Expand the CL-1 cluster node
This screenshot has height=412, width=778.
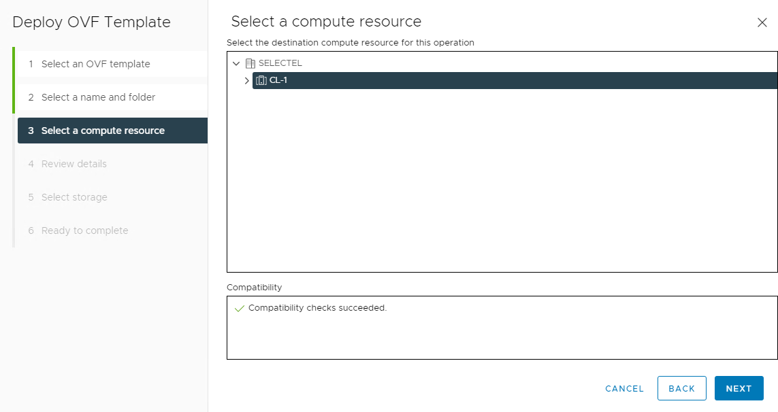[x=246, y=81]
